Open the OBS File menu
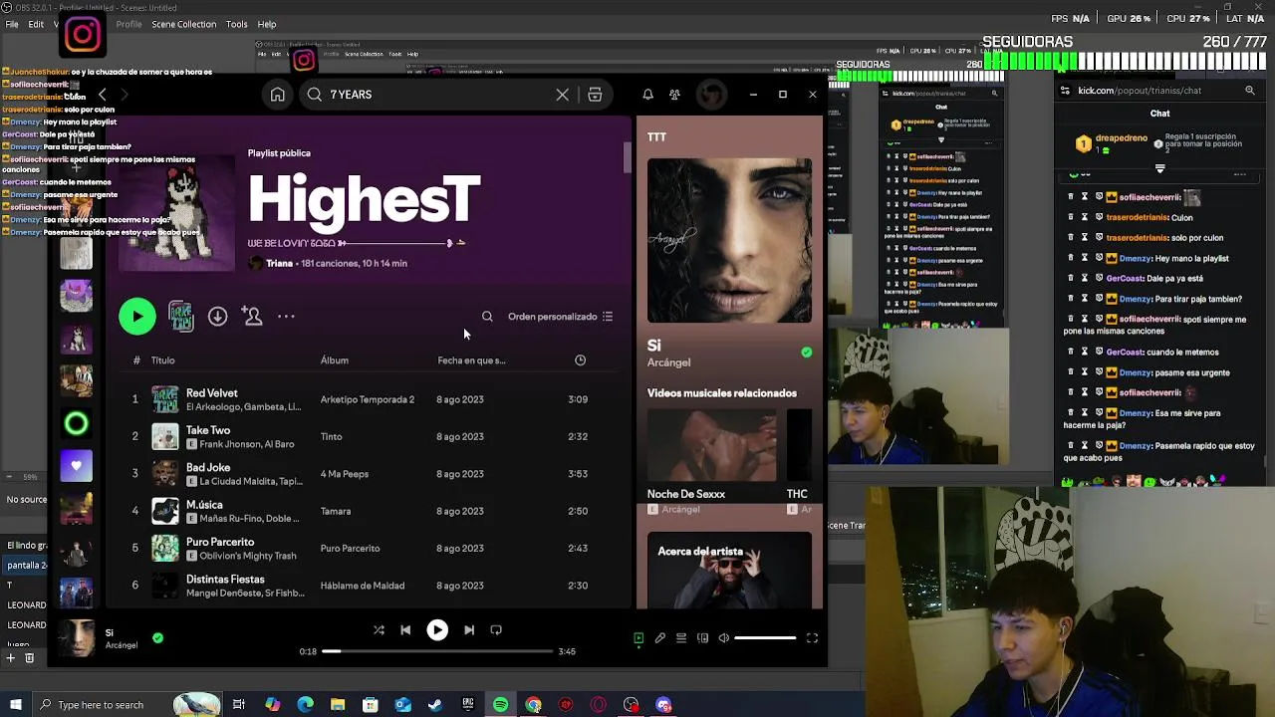Image resolution: width=1275 pixels, height=717 pixels. tap(12, 24)
